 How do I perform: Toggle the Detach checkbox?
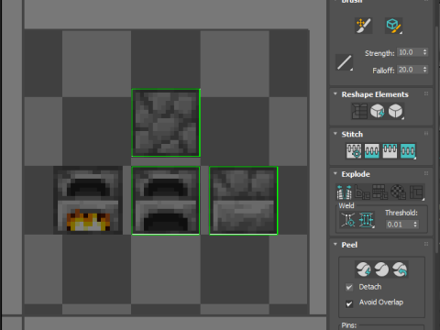349,287
